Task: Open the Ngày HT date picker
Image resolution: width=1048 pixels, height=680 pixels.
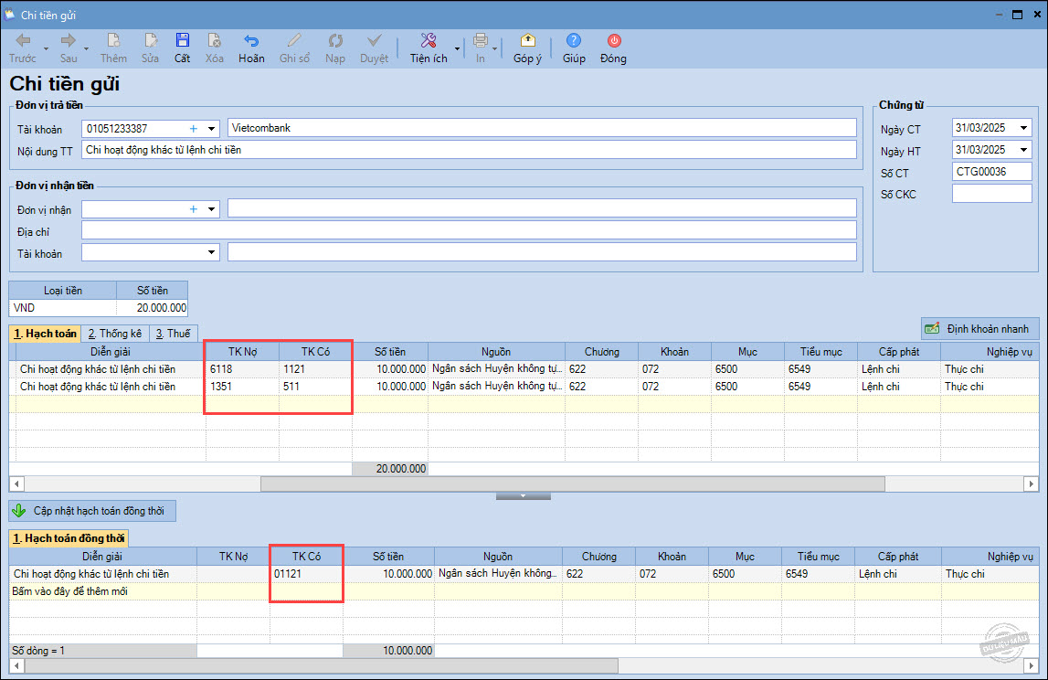Action: (x=1023, y=150)
